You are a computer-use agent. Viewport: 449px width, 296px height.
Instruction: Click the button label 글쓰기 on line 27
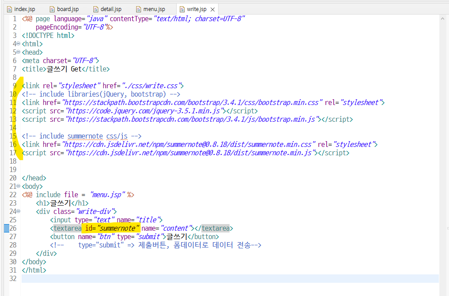pyautogui.click(x=177, y=237)
